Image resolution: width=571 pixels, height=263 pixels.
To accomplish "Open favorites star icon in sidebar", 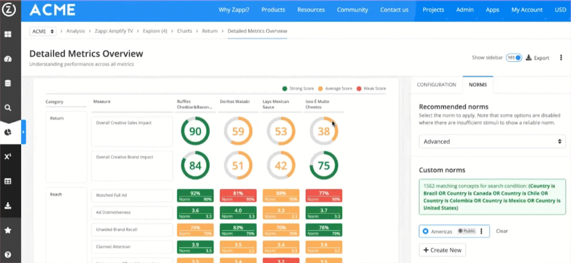I will 8,230.
